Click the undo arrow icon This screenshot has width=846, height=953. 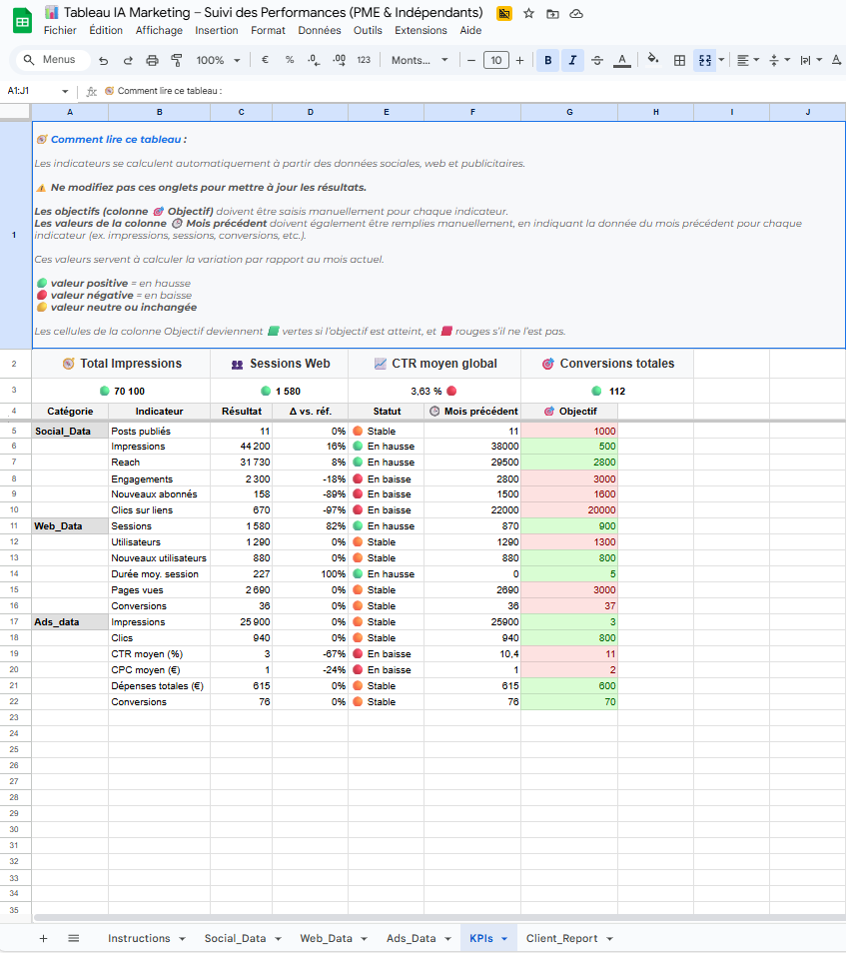(x=103, y=61)
